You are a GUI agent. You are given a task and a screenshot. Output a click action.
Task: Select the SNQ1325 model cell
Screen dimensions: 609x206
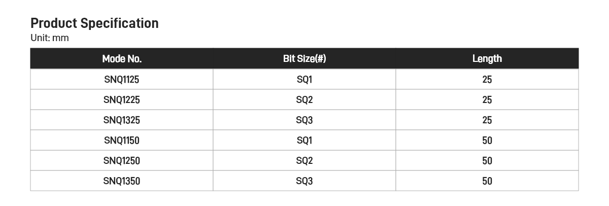(122, 120)
